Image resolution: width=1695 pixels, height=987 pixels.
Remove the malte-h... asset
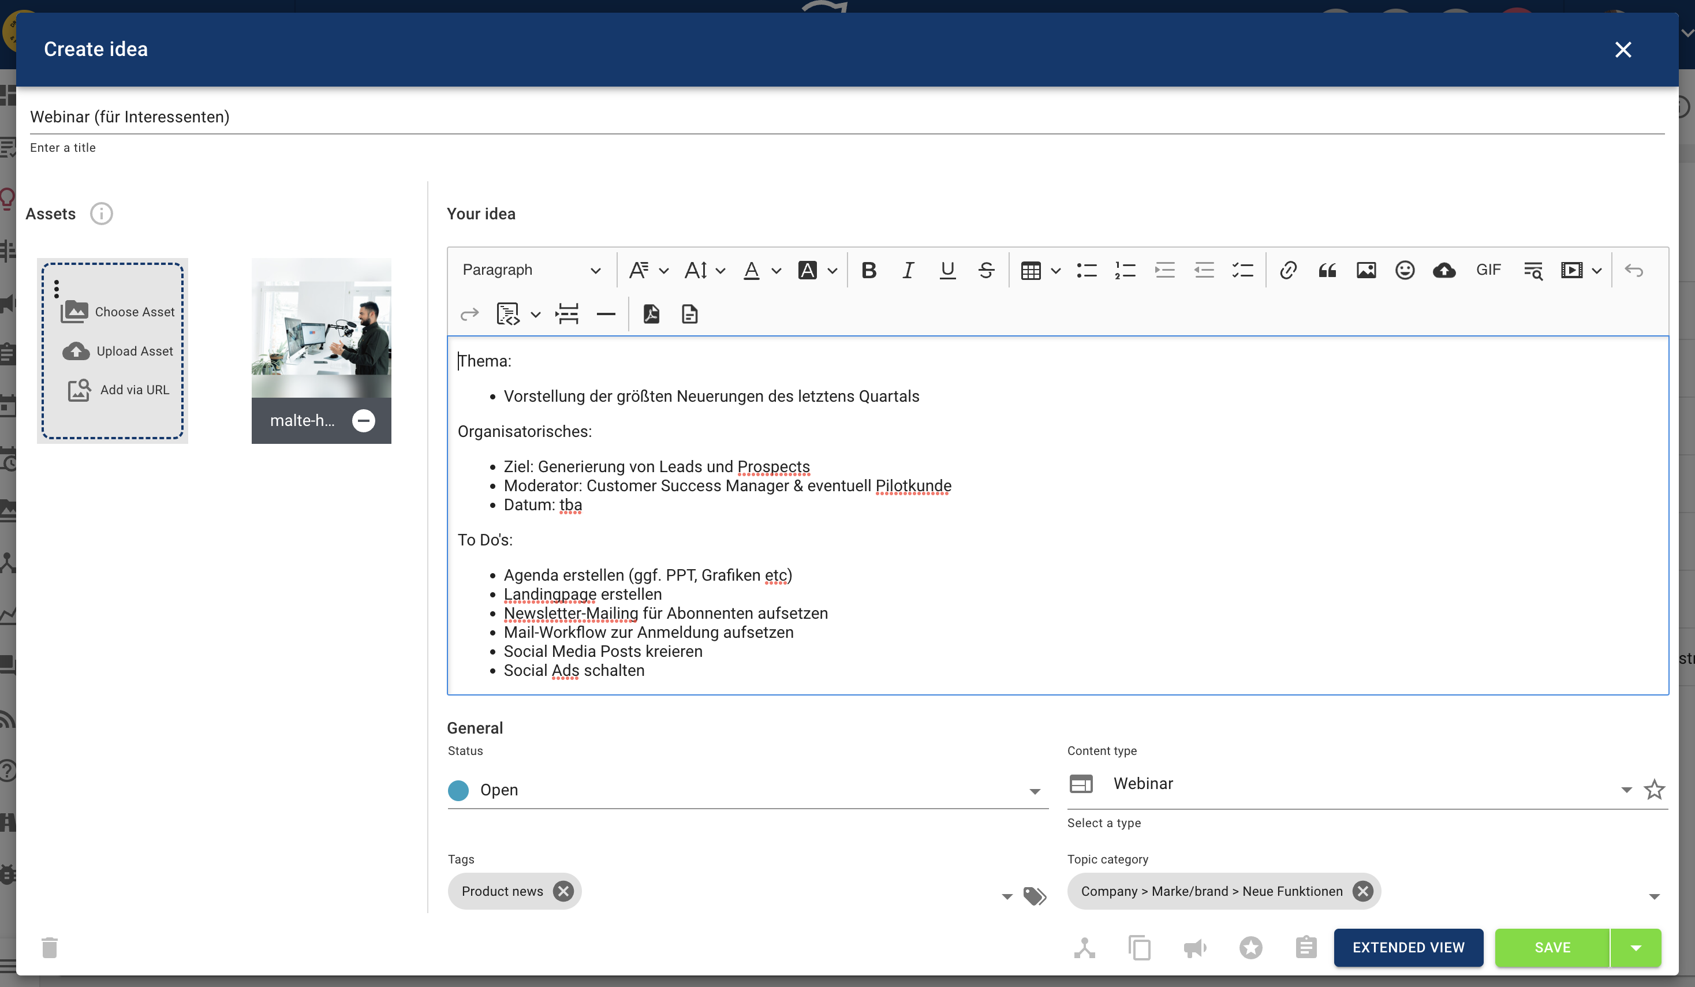(364, 421)
